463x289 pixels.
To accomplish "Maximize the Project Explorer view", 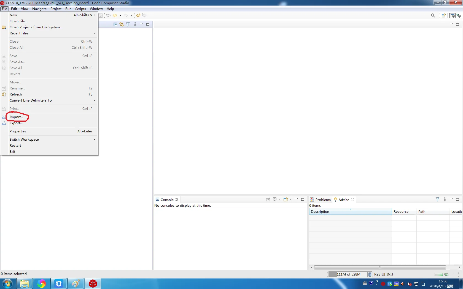I will click(x=148, y=24).
